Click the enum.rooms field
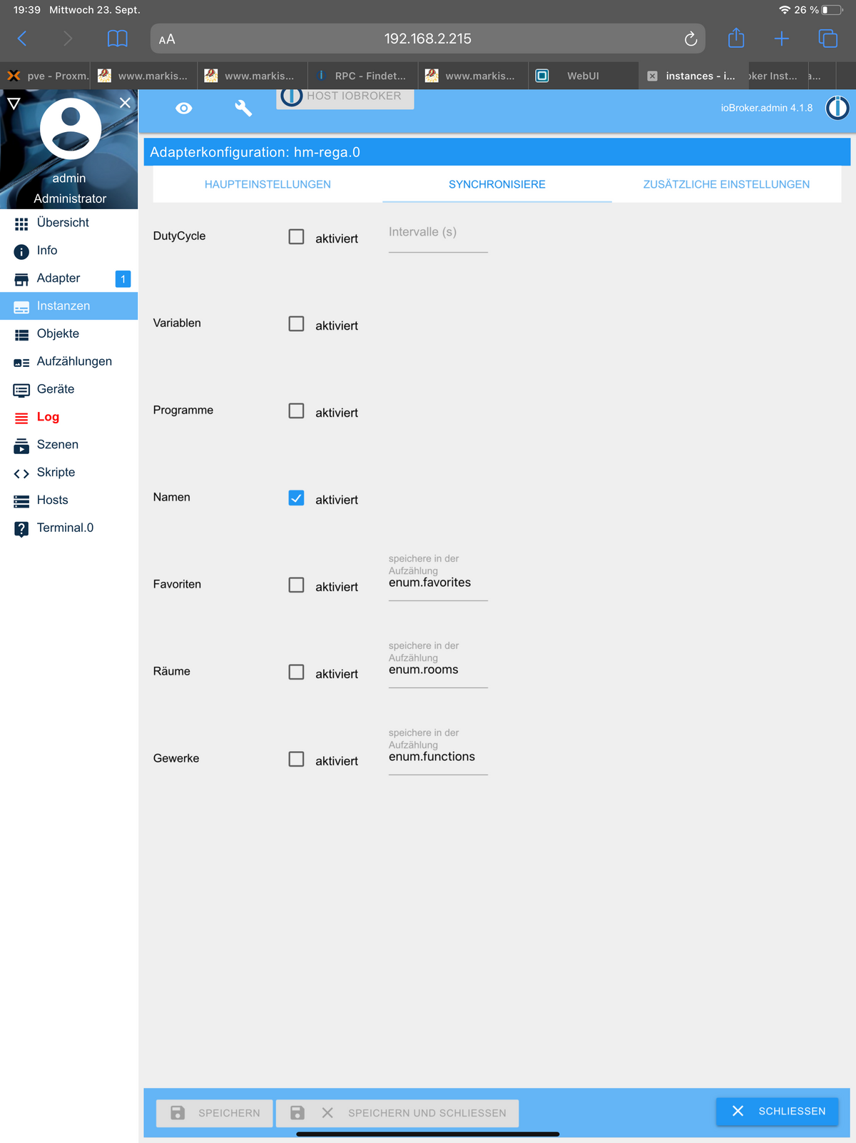856x1143 pixels. [438, 670]
